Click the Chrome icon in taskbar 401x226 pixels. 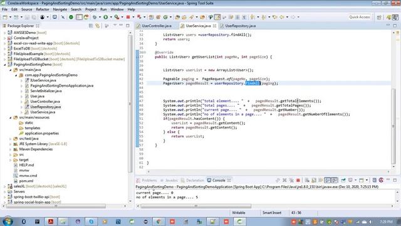(x=159, y=222)
